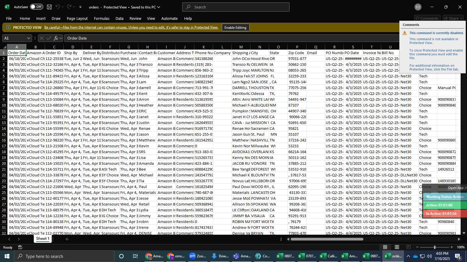Click the zoom in plus button
This screenshot has height=262, width=467.
point(452,247)
